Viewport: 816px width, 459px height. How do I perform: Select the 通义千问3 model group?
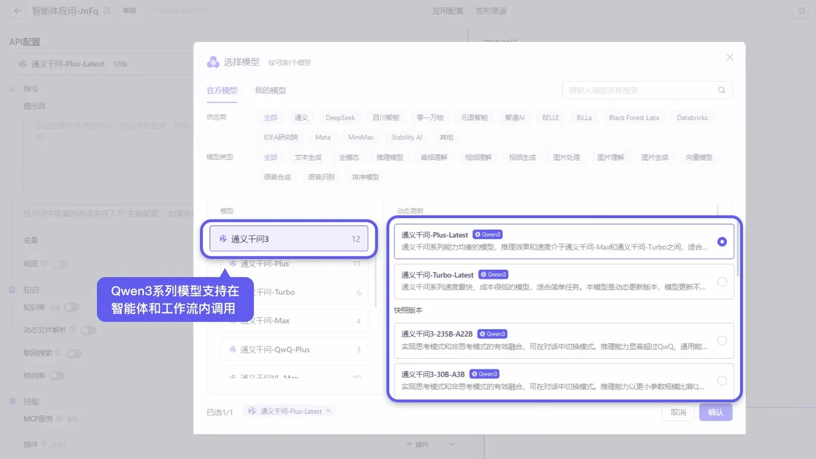pyautogui.click(x=289, y=239)
